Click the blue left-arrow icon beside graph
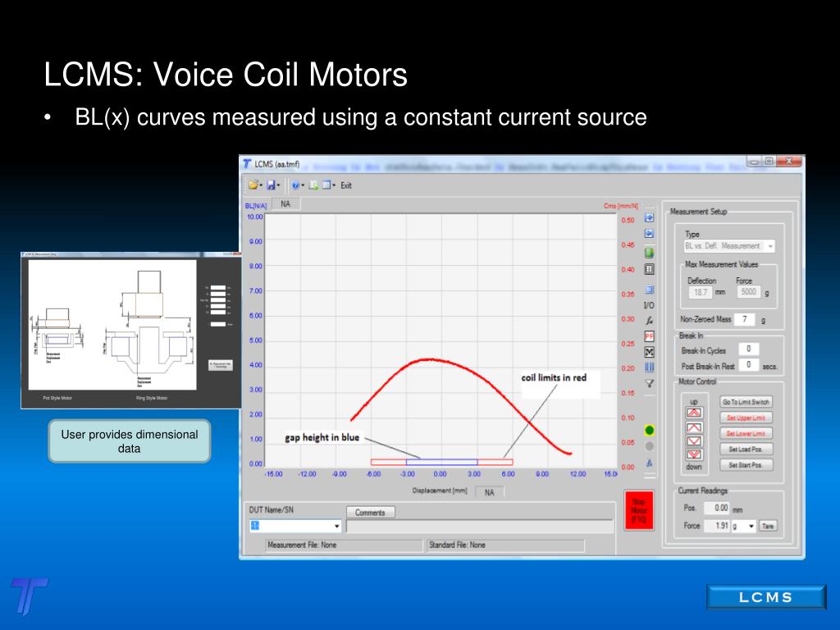 [649, 234]
